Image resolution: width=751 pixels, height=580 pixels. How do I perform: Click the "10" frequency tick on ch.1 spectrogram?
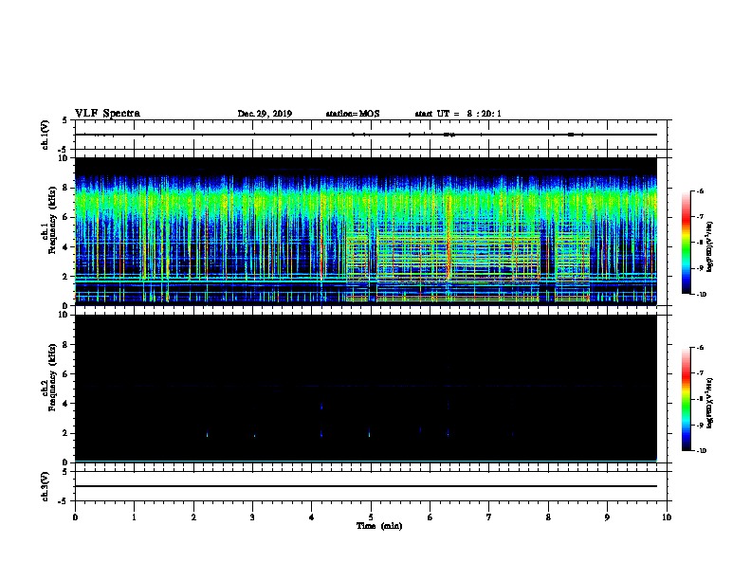(x=64, y=158)
